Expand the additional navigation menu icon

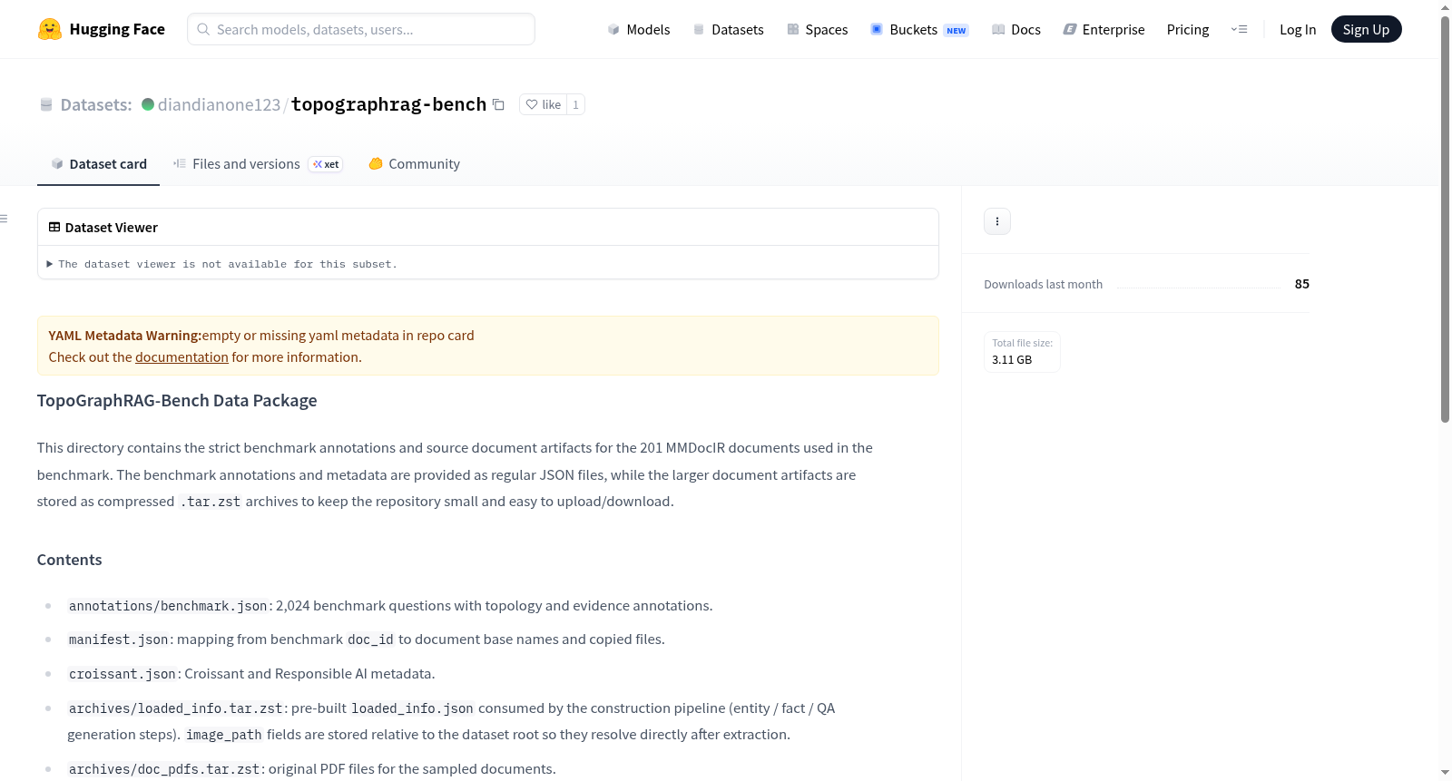click(1239, 29)
